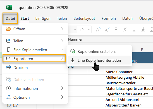Select Drucken in the Datei menu

[x=35, y=68]
